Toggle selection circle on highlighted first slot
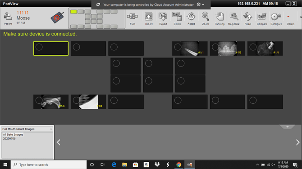 coord(39,47)
